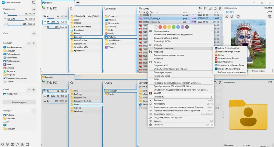The height and width of the screenshot is (147, 274).
Task: Go forward with right arrow in Pictures pane
Action: pyautogui.click(x=144, y=12)
